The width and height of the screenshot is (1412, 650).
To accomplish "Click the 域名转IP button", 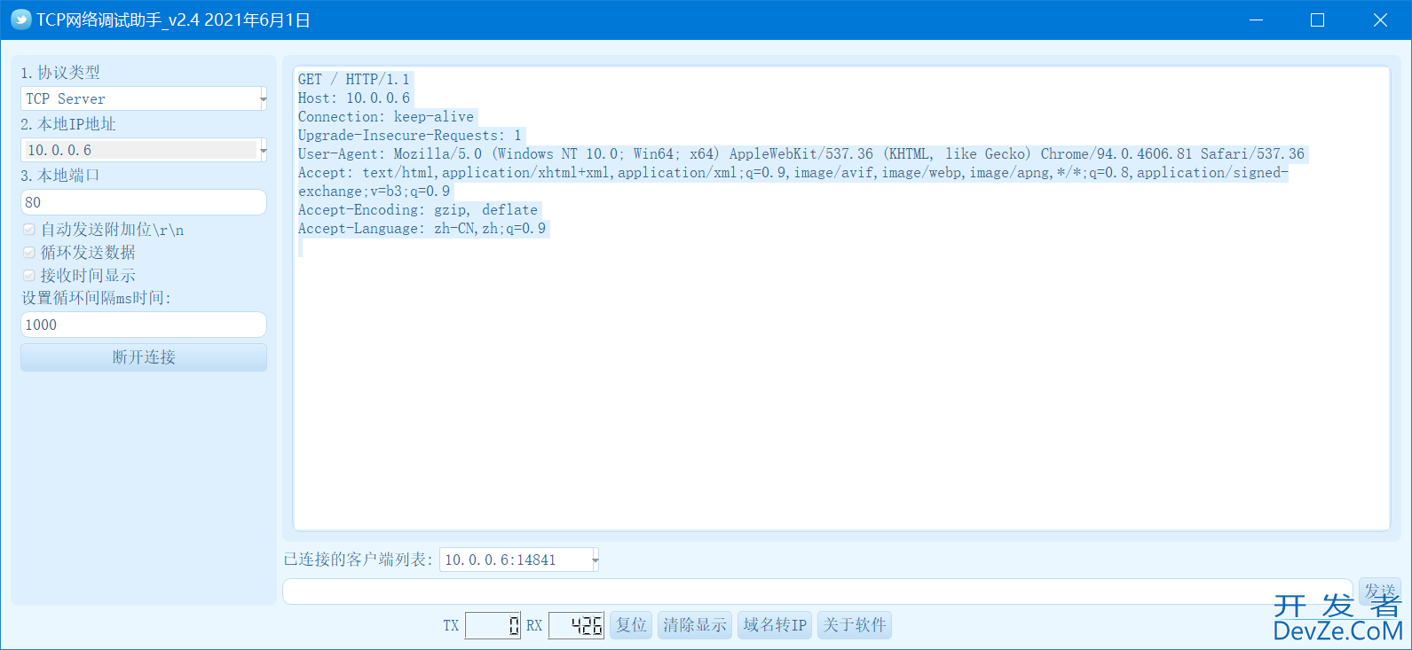I will click(x=775, y=625).
